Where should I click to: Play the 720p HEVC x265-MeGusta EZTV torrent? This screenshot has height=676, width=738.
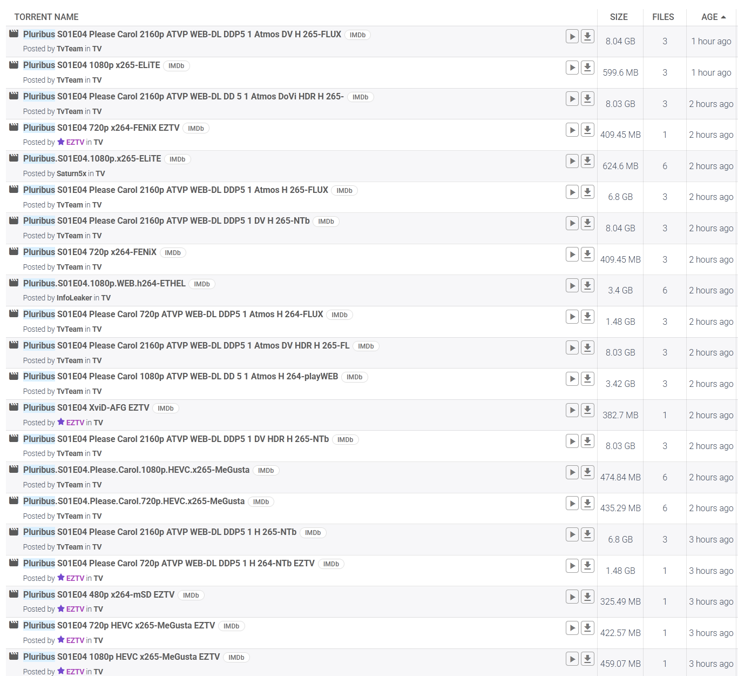pyautogui.click(x=572, y=628)
